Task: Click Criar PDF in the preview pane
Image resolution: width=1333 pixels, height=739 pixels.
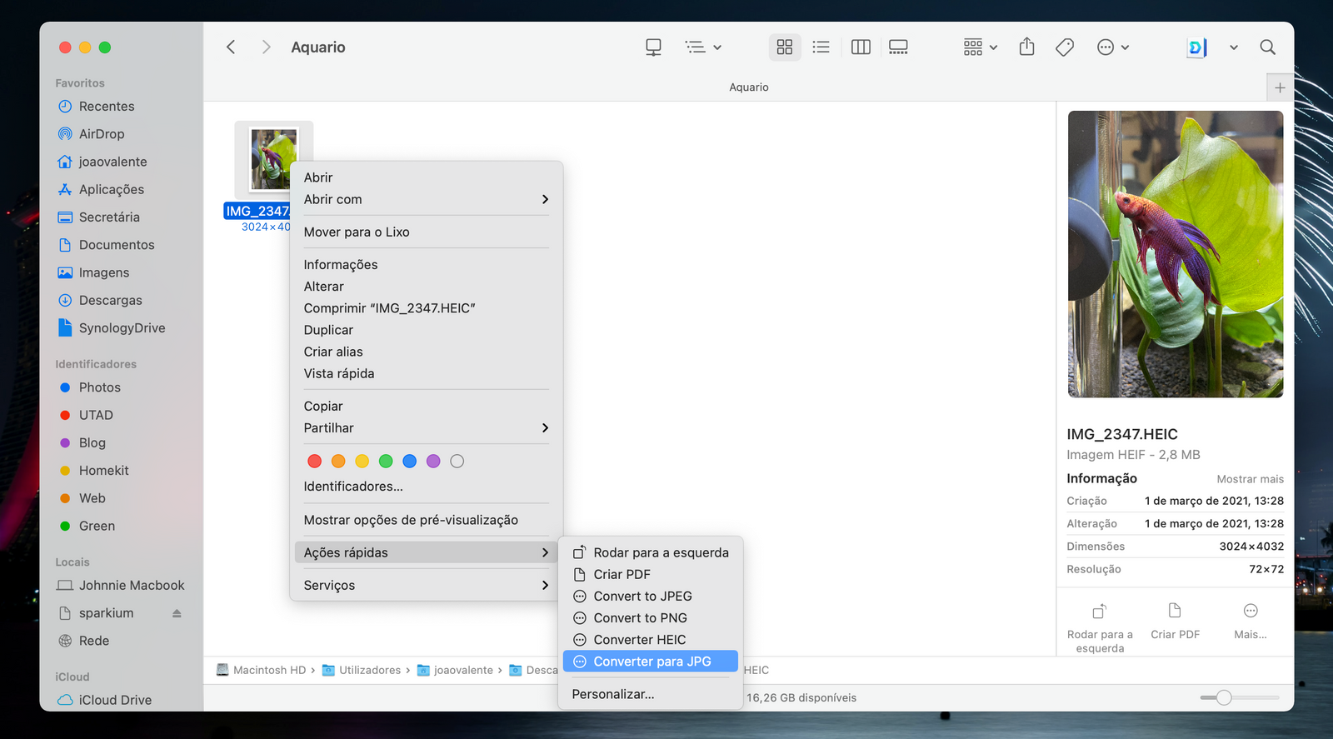Action: click(1175, 621)
